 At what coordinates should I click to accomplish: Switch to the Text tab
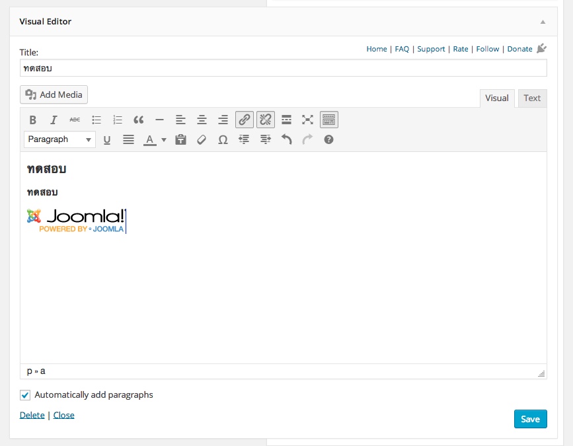point(532,98)
